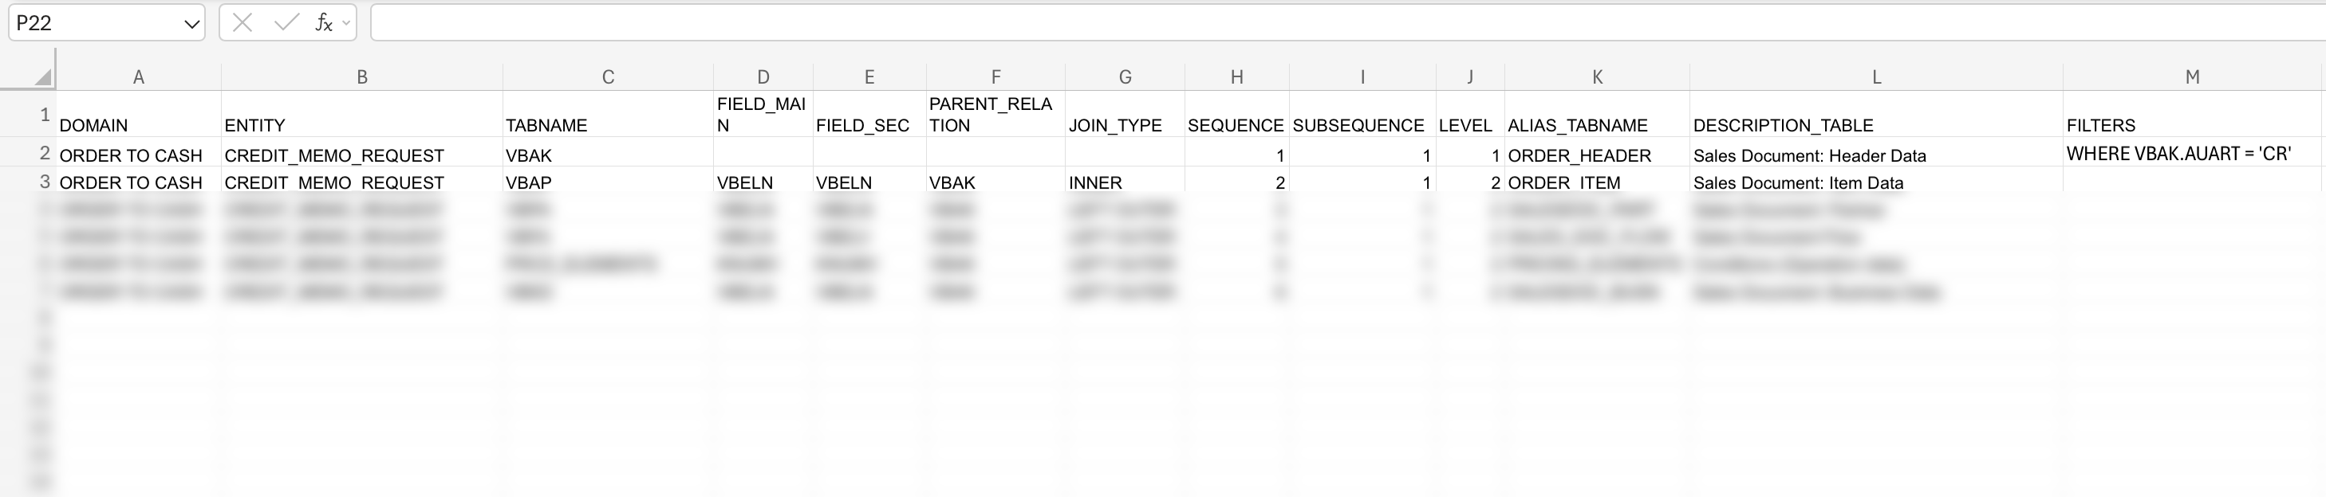Select row 2 header
The height and width of the screenshot is (497, 2326).
(44, 154)
